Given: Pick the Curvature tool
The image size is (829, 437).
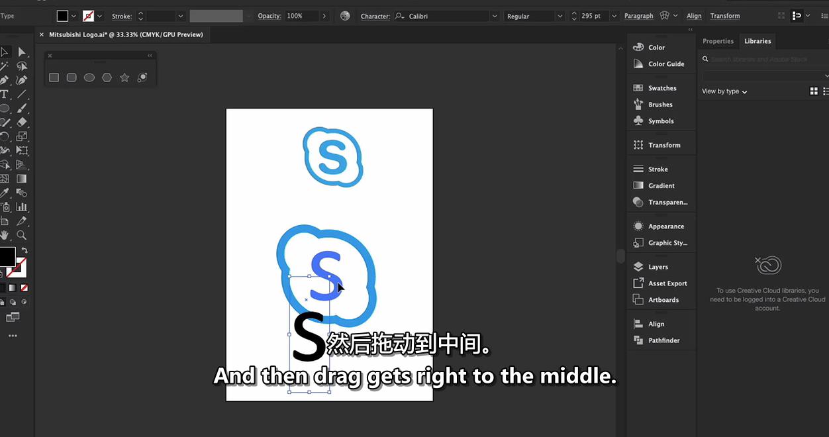Looking at the screenshot, I should tap(22, 80).
